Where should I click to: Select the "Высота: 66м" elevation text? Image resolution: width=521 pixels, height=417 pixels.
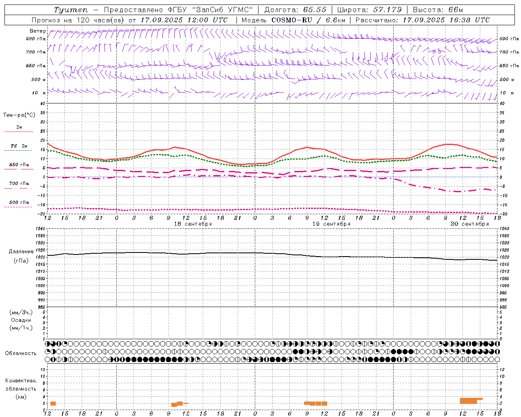coord(438,10)
